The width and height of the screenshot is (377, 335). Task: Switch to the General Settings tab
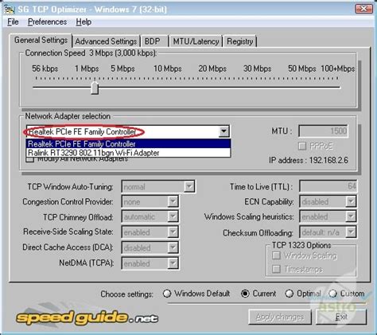point(41,41)
